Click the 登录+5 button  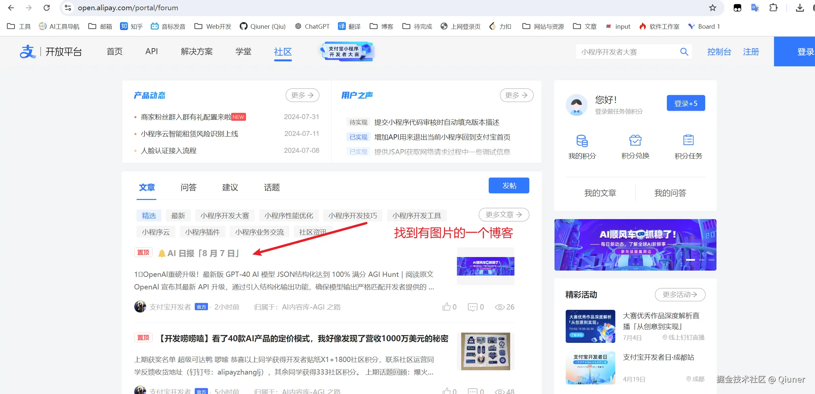tap(686, 103)
